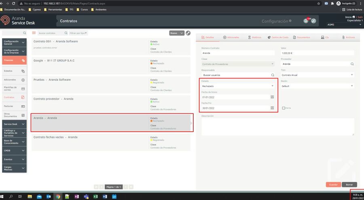Viewport: 364px width, 200px height.
Task: Open Outlook from the Windows taskbar
Action: (49, 196)
